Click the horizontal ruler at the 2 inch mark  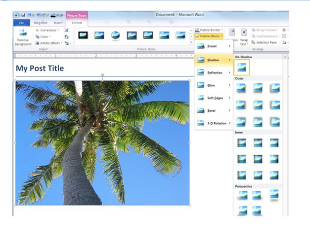tap(96, 56)
